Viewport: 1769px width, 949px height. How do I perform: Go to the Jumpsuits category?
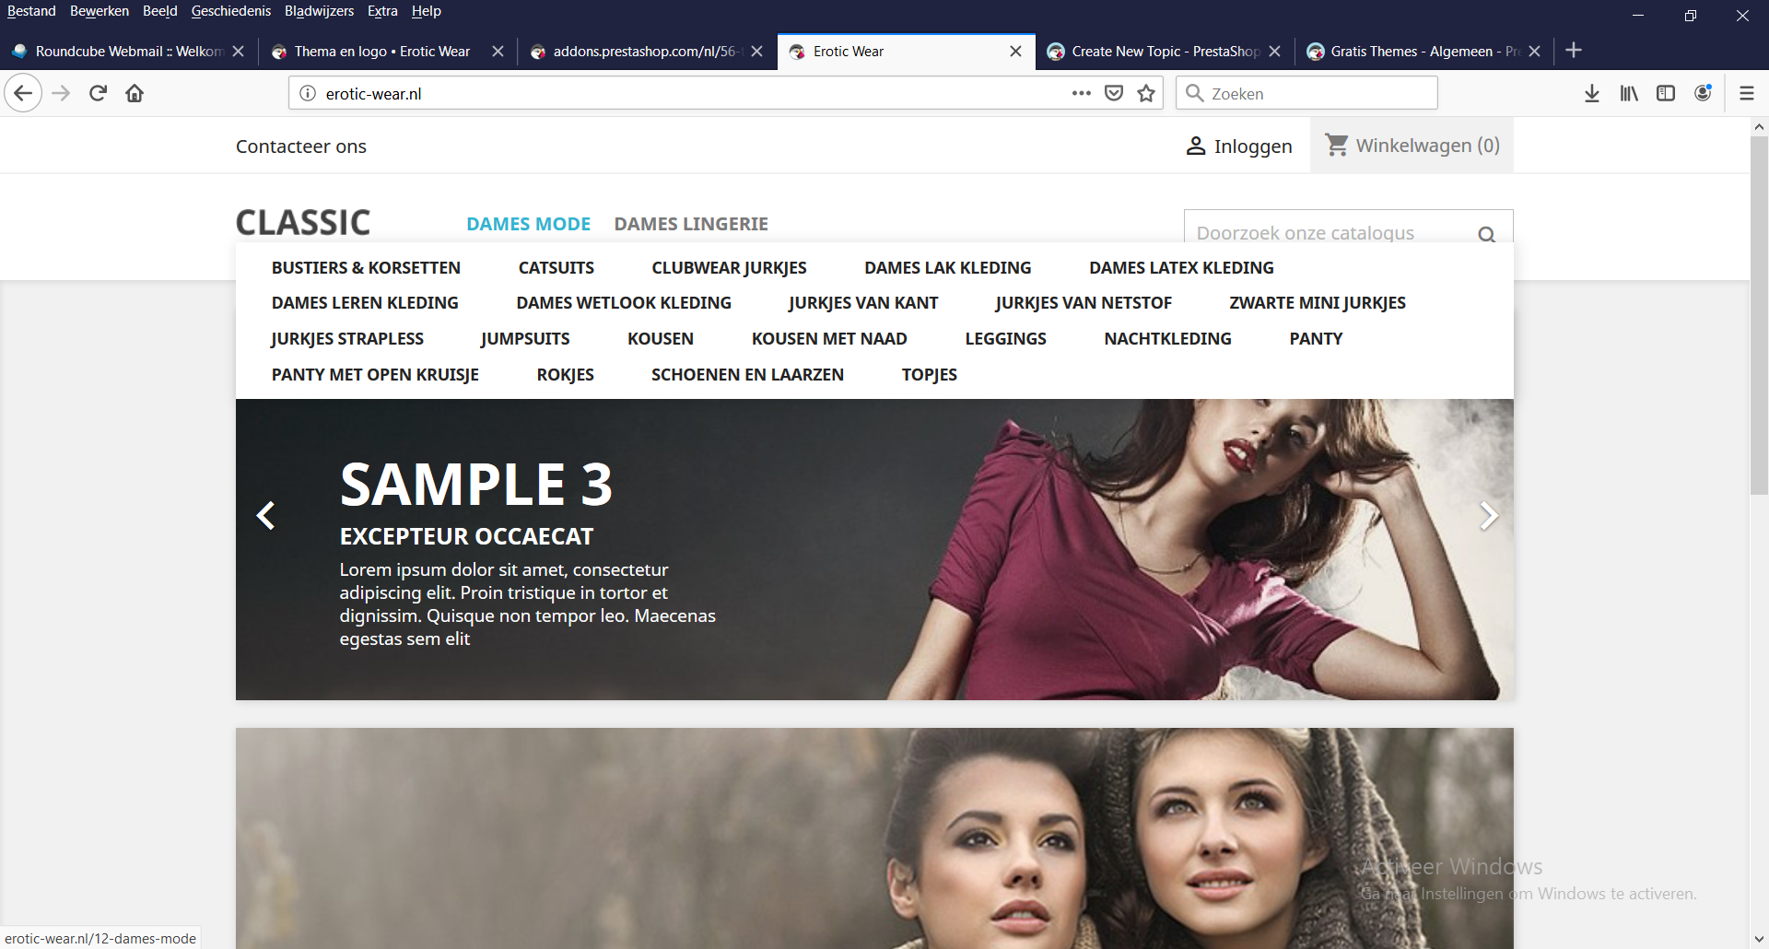[525, 339]
